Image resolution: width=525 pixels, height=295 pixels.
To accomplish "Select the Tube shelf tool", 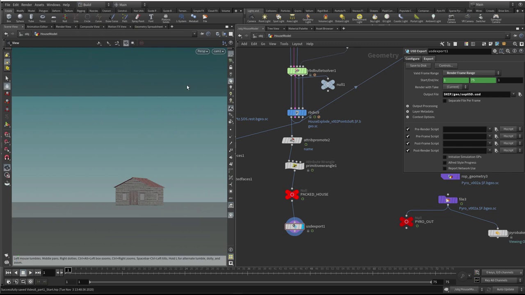I will click(x=31, y=18).
